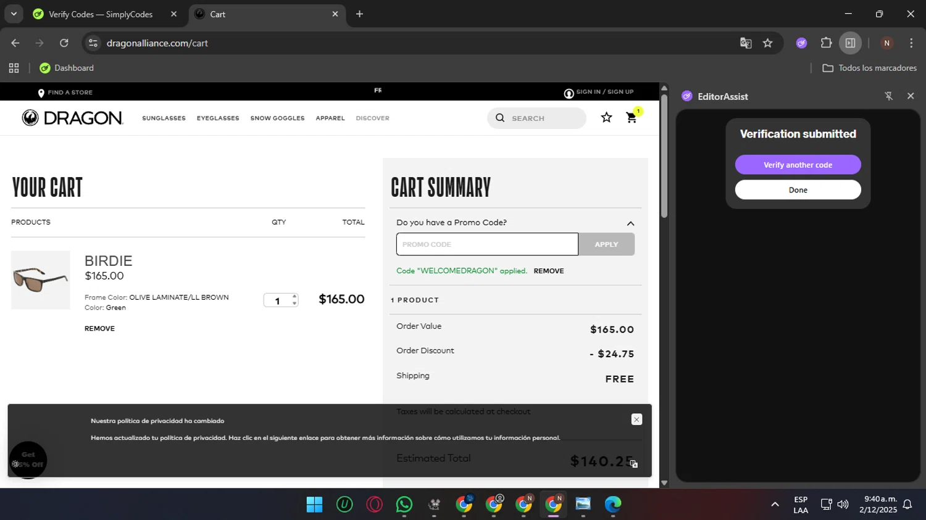Open the Dragon logo home link
926x520 pixels.
(73, 118)
